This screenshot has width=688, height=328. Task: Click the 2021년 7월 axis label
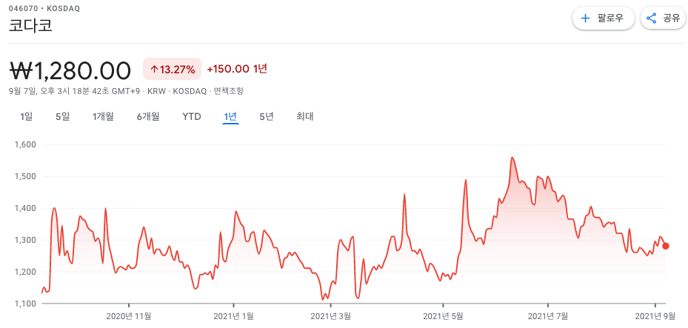(548, 315)
